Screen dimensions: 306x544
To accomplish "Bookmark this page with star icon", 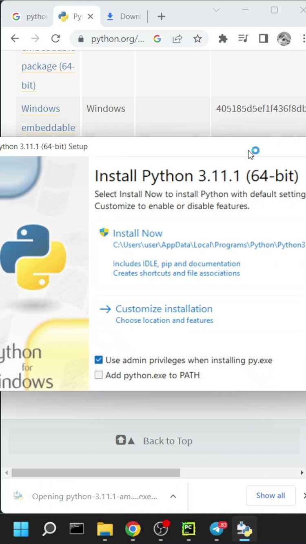I will click(x=197, y=39).
